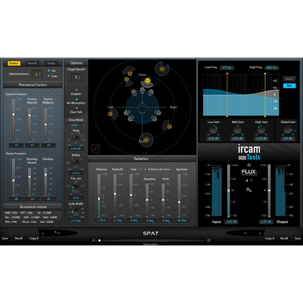
Task: Enable the Doppler option
Action: click(x=76, y=90)
